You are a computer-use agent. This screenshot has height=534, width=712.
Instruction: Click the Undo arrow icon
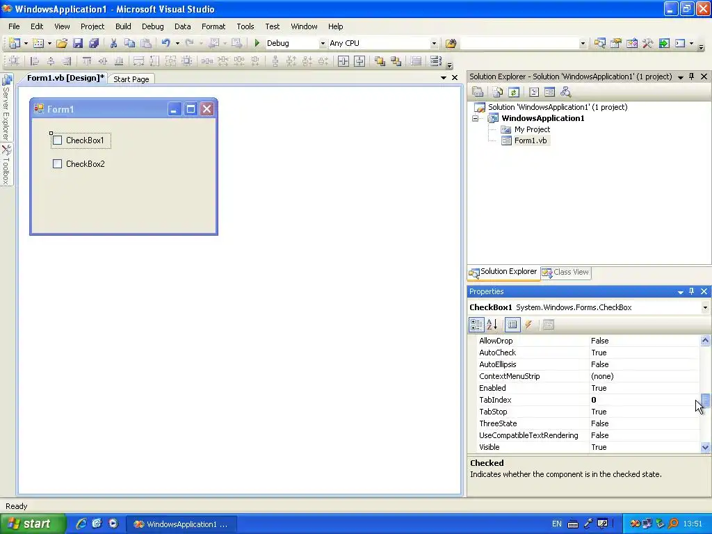(165, 43)
